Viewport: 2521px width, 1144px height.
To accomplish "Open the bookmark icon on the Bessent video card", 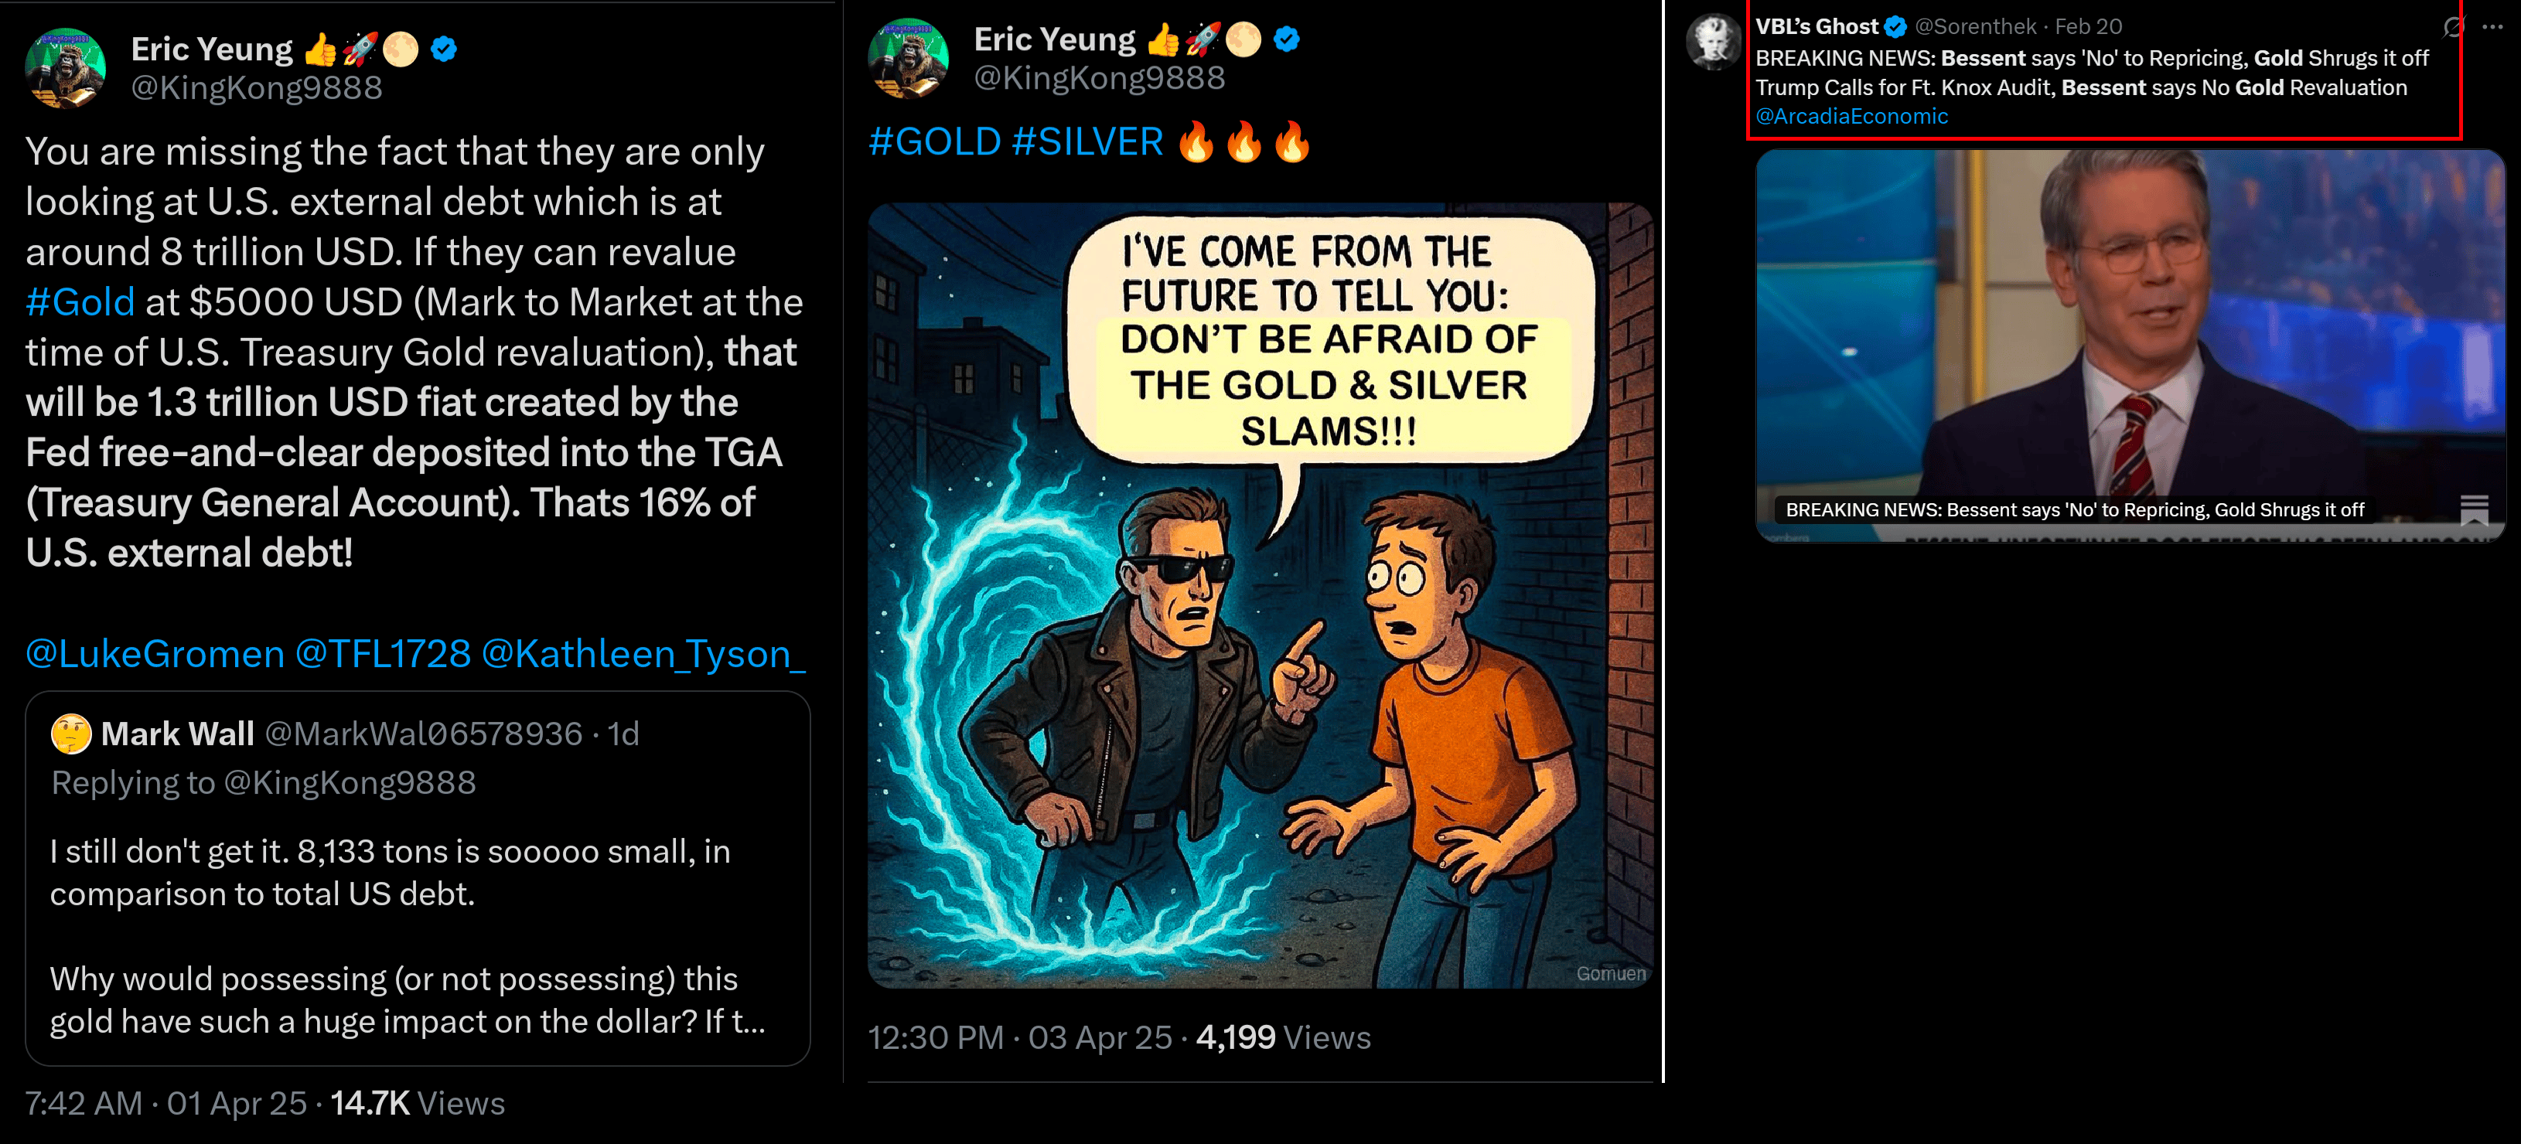I will click(2474, 510).
